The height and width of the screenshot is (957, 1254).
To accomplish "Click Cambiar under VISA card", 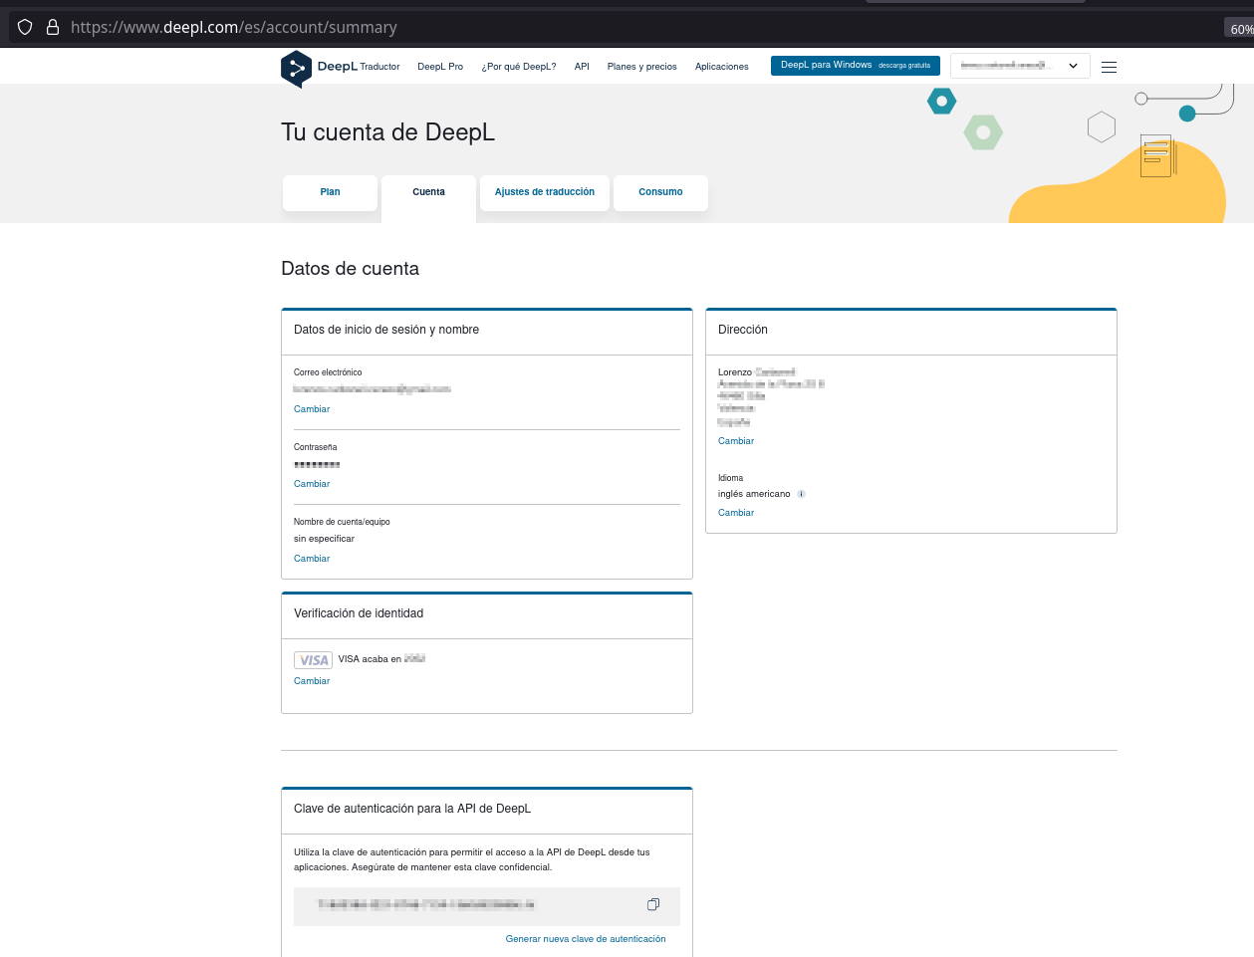I will 312,681.
